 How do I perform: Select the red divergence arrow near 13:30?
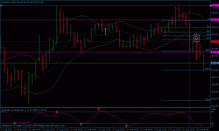[x=56, y=112]
